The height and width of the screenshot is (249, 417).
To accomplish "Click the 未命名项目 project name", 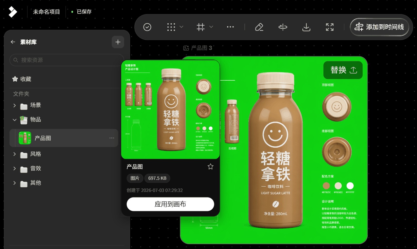I will tap(47, 12).
